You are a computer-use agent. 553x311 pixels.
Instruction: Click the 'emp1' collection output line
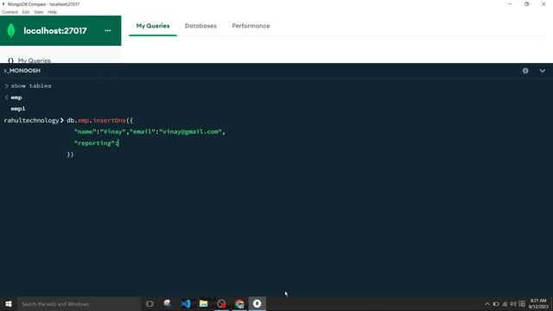click(18, 109)
